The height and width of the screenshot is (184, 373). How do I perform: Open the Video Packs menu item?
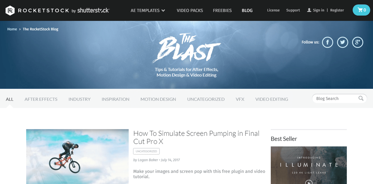[190, 10]
